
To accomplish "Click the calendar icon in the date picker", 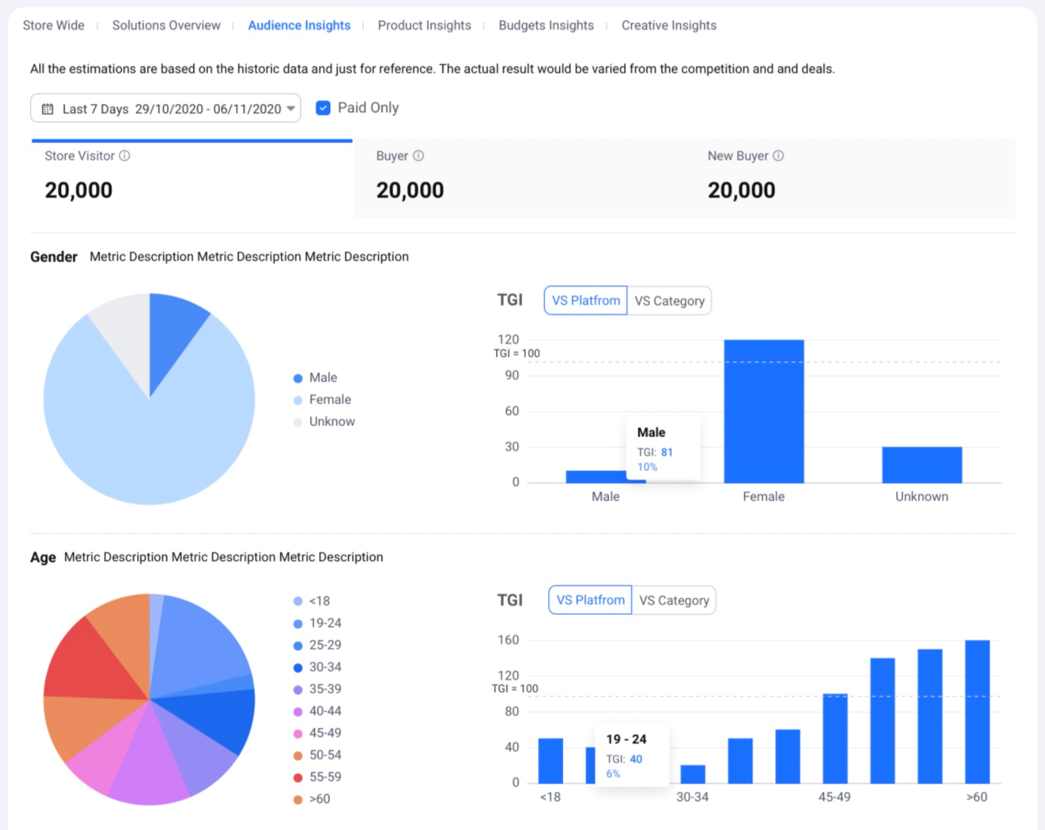I will [x=47, y=108].
